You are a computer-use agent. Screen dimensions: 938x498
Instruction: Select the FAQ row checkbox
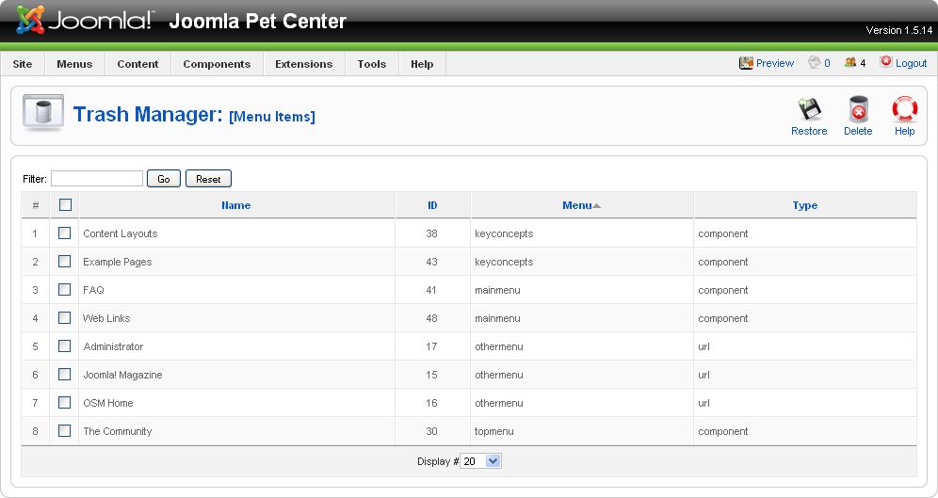tap(65, 289)
